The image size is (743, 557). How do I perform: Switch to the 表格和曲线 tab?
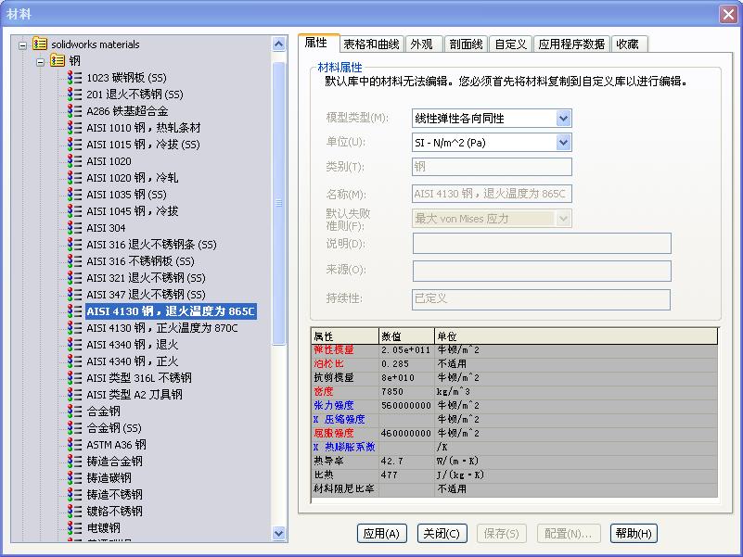click(x=372, y=43)
